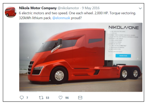Click the reply count 7
Screen dimensions: 147x105
(27, 98)
